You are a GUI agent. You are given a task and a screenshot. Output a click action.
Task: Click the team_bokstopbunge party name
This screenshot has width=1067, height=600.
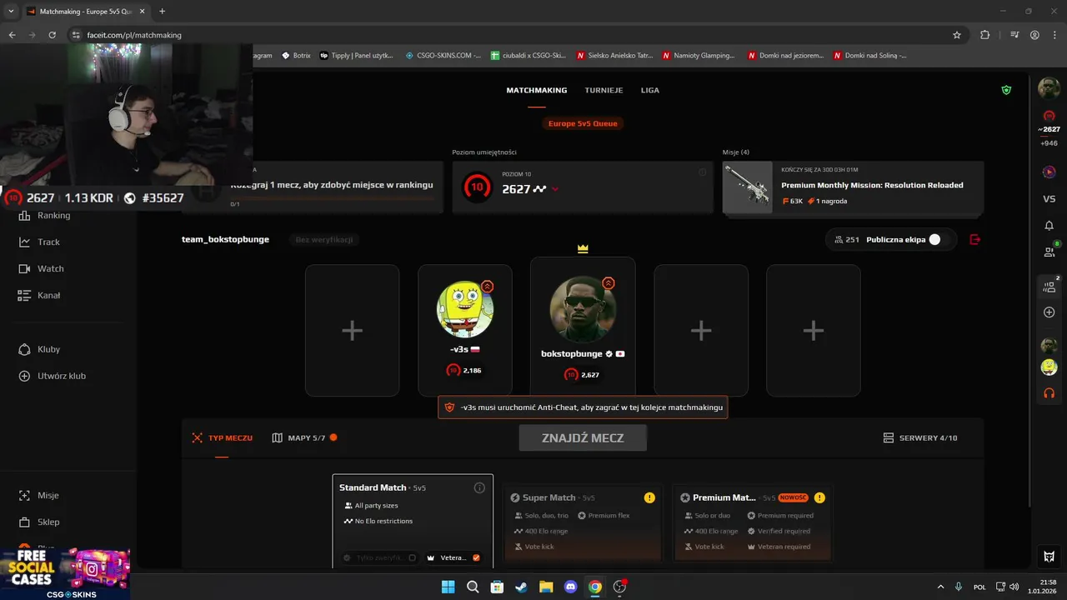click(x=225, y=239)
